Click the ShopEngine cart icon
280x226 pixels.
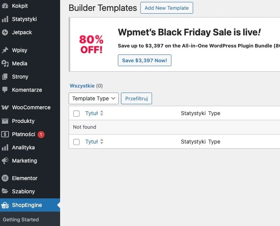pos(5,205)
